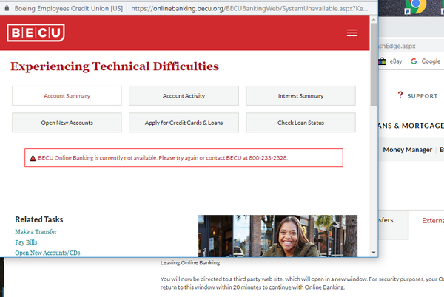Screen dimensions: 444x297
Task: Click SUPPORT label in background window
Action: [x=423, y=96]
